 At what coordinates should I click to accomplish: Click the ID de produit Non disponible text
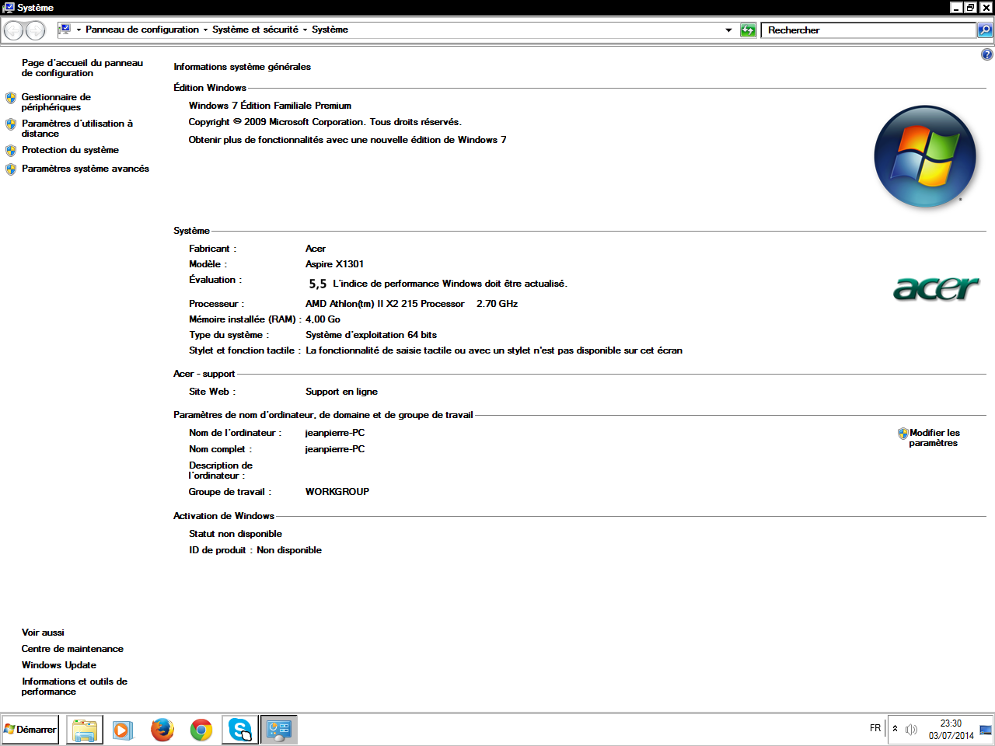pyautogui.click(x=255, y=550)
